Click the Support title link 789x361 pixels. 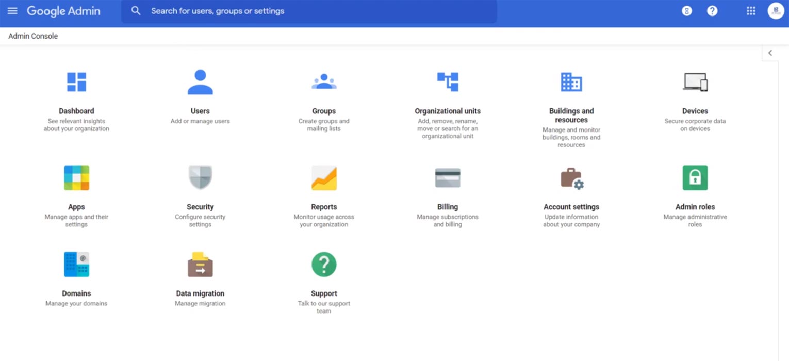[x=324, y=293]
